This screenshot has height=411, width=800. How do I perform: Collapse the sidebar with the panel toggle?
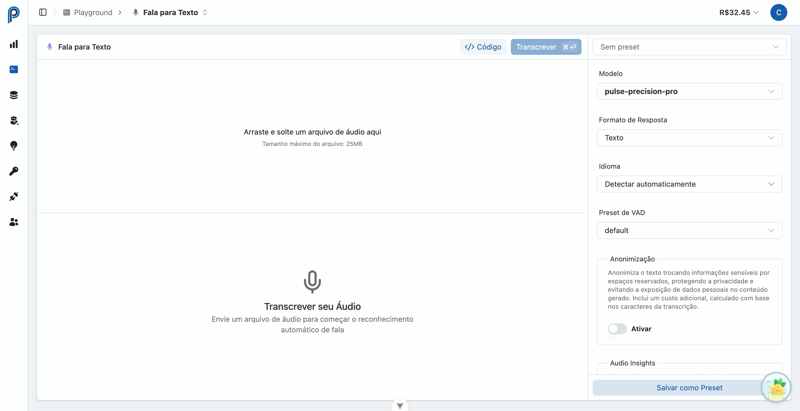coord(43,12)
